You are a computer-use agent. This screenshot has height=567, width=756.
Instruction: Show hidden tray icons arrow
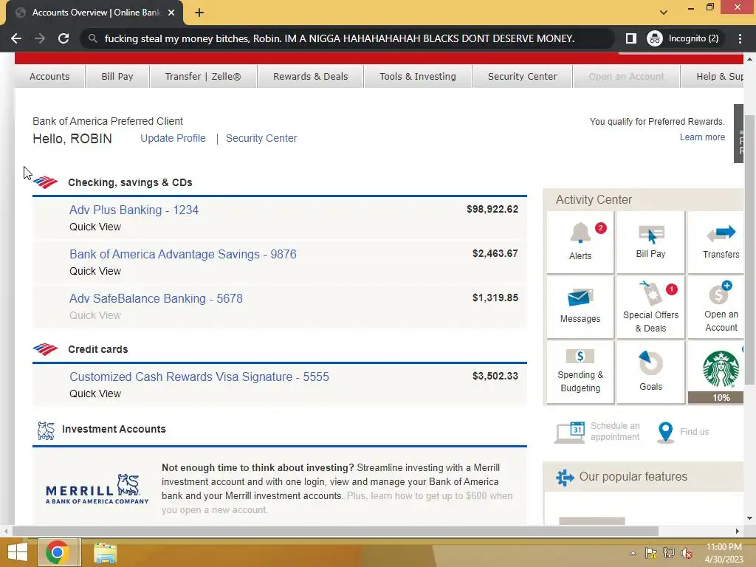(x=633, y=553)
